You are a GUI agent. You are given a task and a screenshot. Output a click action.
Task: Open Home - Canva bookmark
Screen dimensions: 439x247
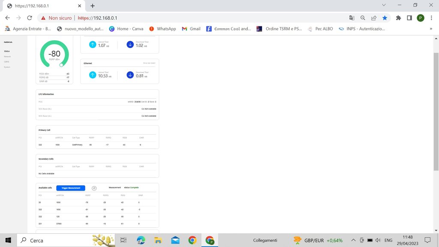coord(126,29)
